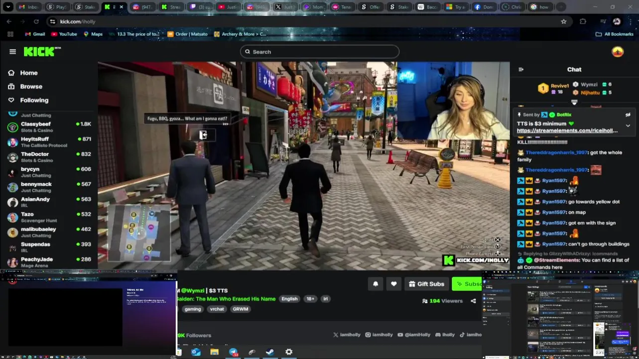
Task: Open Steam from the taskbar
Action: (269, 352)
